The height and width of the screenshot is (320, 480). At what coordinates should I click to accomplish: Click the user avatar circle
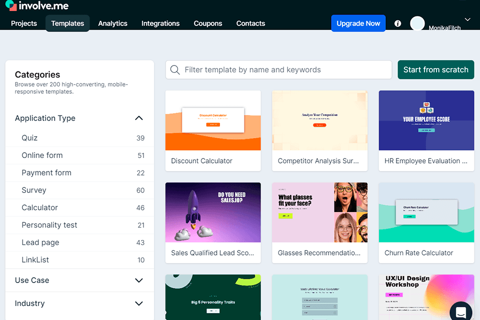[417, 23]
